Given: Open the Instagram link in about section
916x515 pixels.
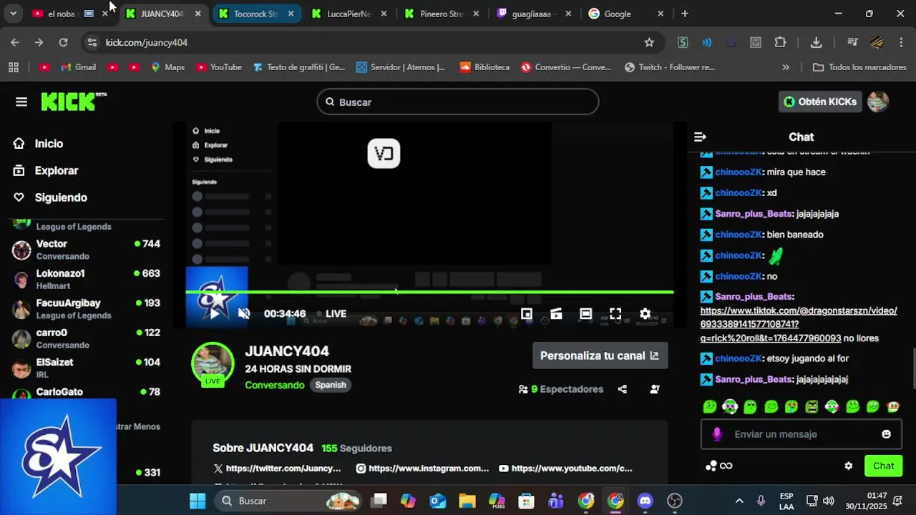Looking at the screenshot, I should [x=422, y=469].
